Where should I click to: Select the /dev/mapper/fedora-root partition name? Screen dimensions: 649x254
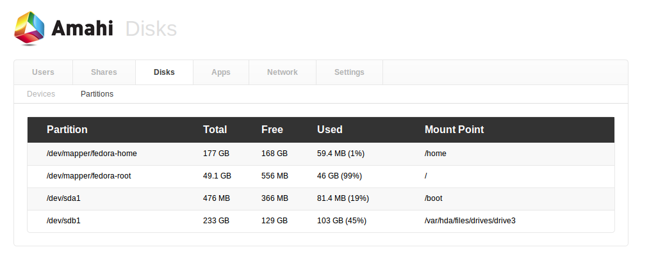[x=88, y=176]
